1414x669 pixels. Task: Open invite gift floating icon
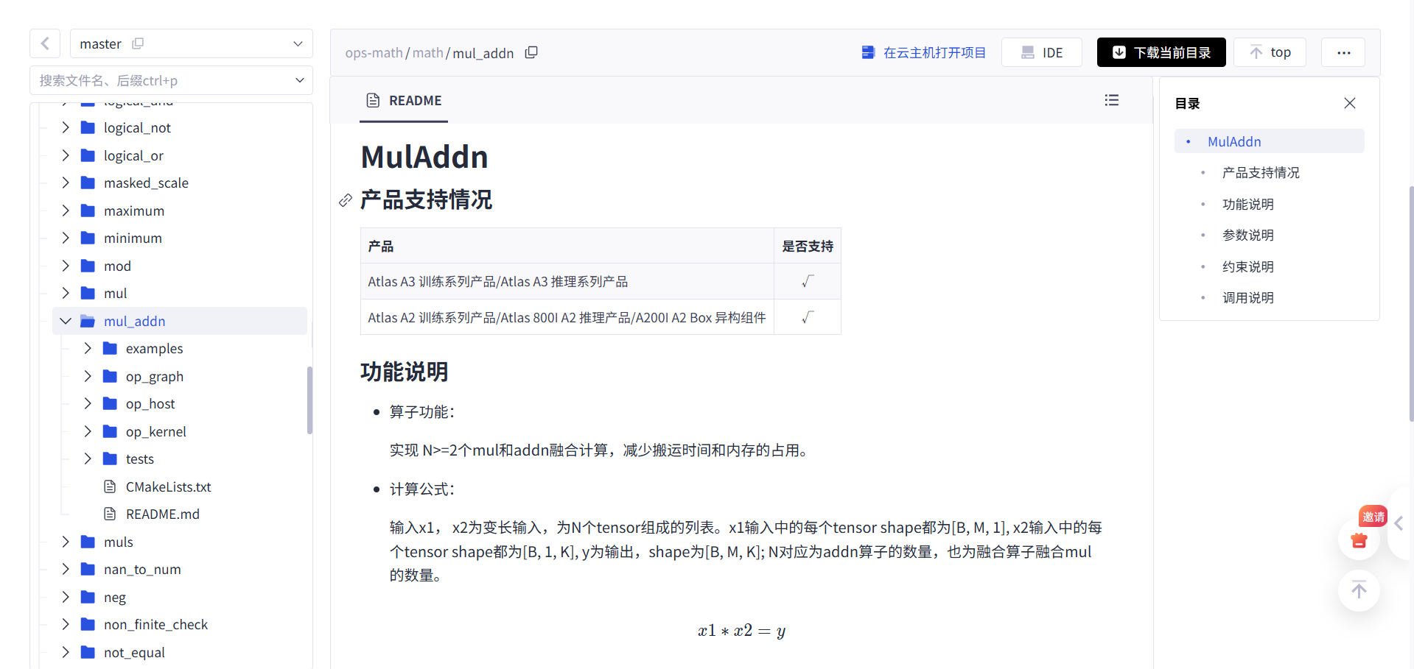[x=1359, y=539]
